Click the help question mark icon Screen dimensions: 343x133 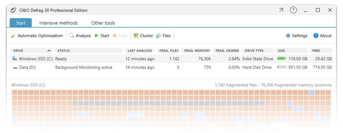(293, 10)
